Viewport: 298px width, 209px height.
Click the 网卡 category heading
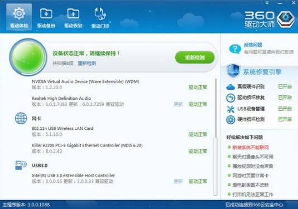pyautogui.click(x=36, y=119)
